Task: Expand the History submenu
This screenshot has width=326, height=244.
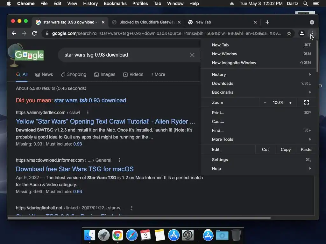Action: 259,74
